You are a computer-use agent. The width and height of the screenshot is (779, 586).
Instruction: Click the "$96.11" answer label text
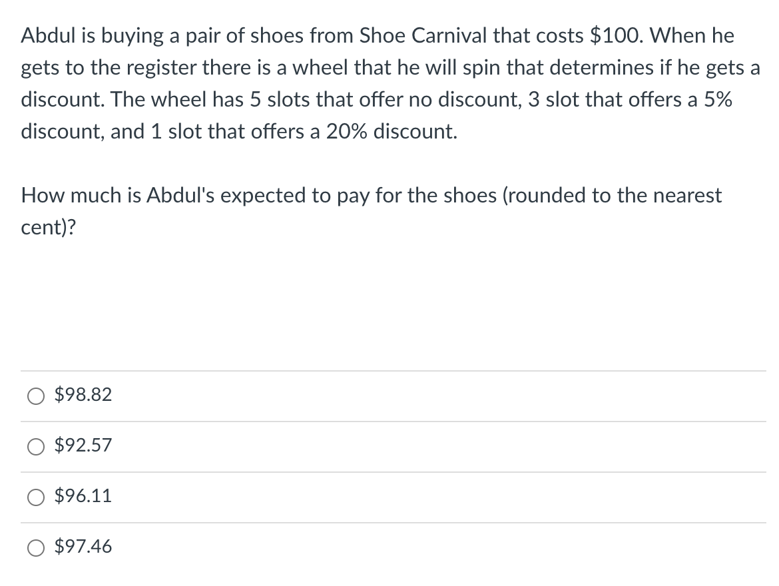coord(83,496)
